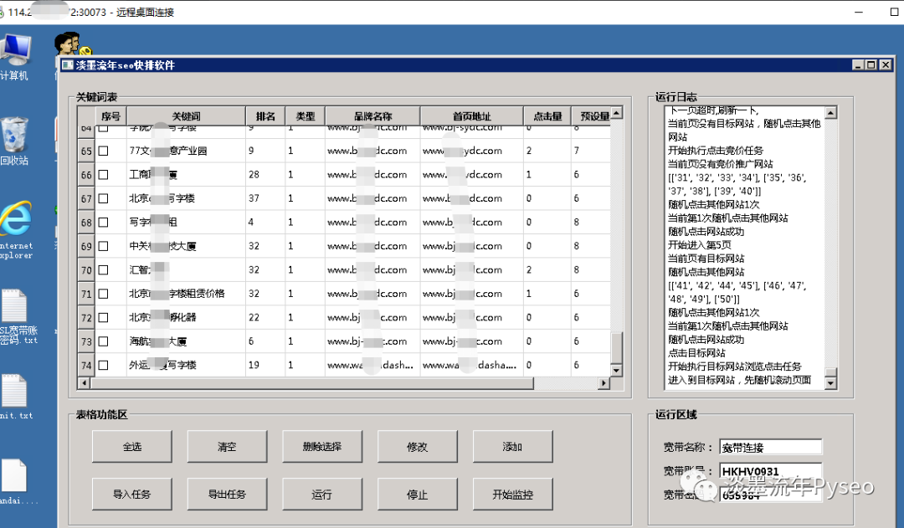This screenshot has height=528, width=904.
Task: Minimize the seo快排软件 window
Action: tap(858, 65)
